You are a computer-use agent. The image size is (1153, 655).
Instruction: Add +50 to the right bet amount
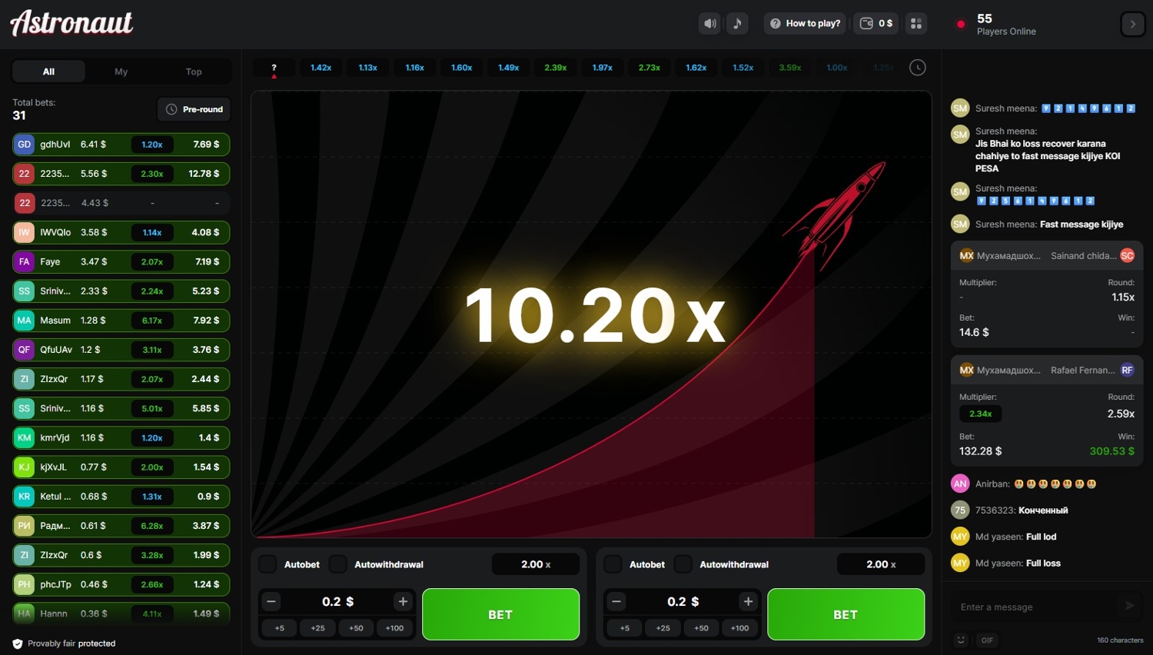click(701, 628)
